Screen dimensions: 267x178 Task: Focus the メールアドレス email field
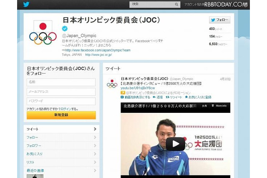pyautogui.click(x=61, y=92)
